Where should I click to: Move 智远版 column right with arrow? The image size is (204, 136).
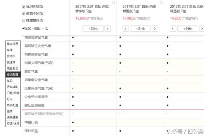click(202, 29)
